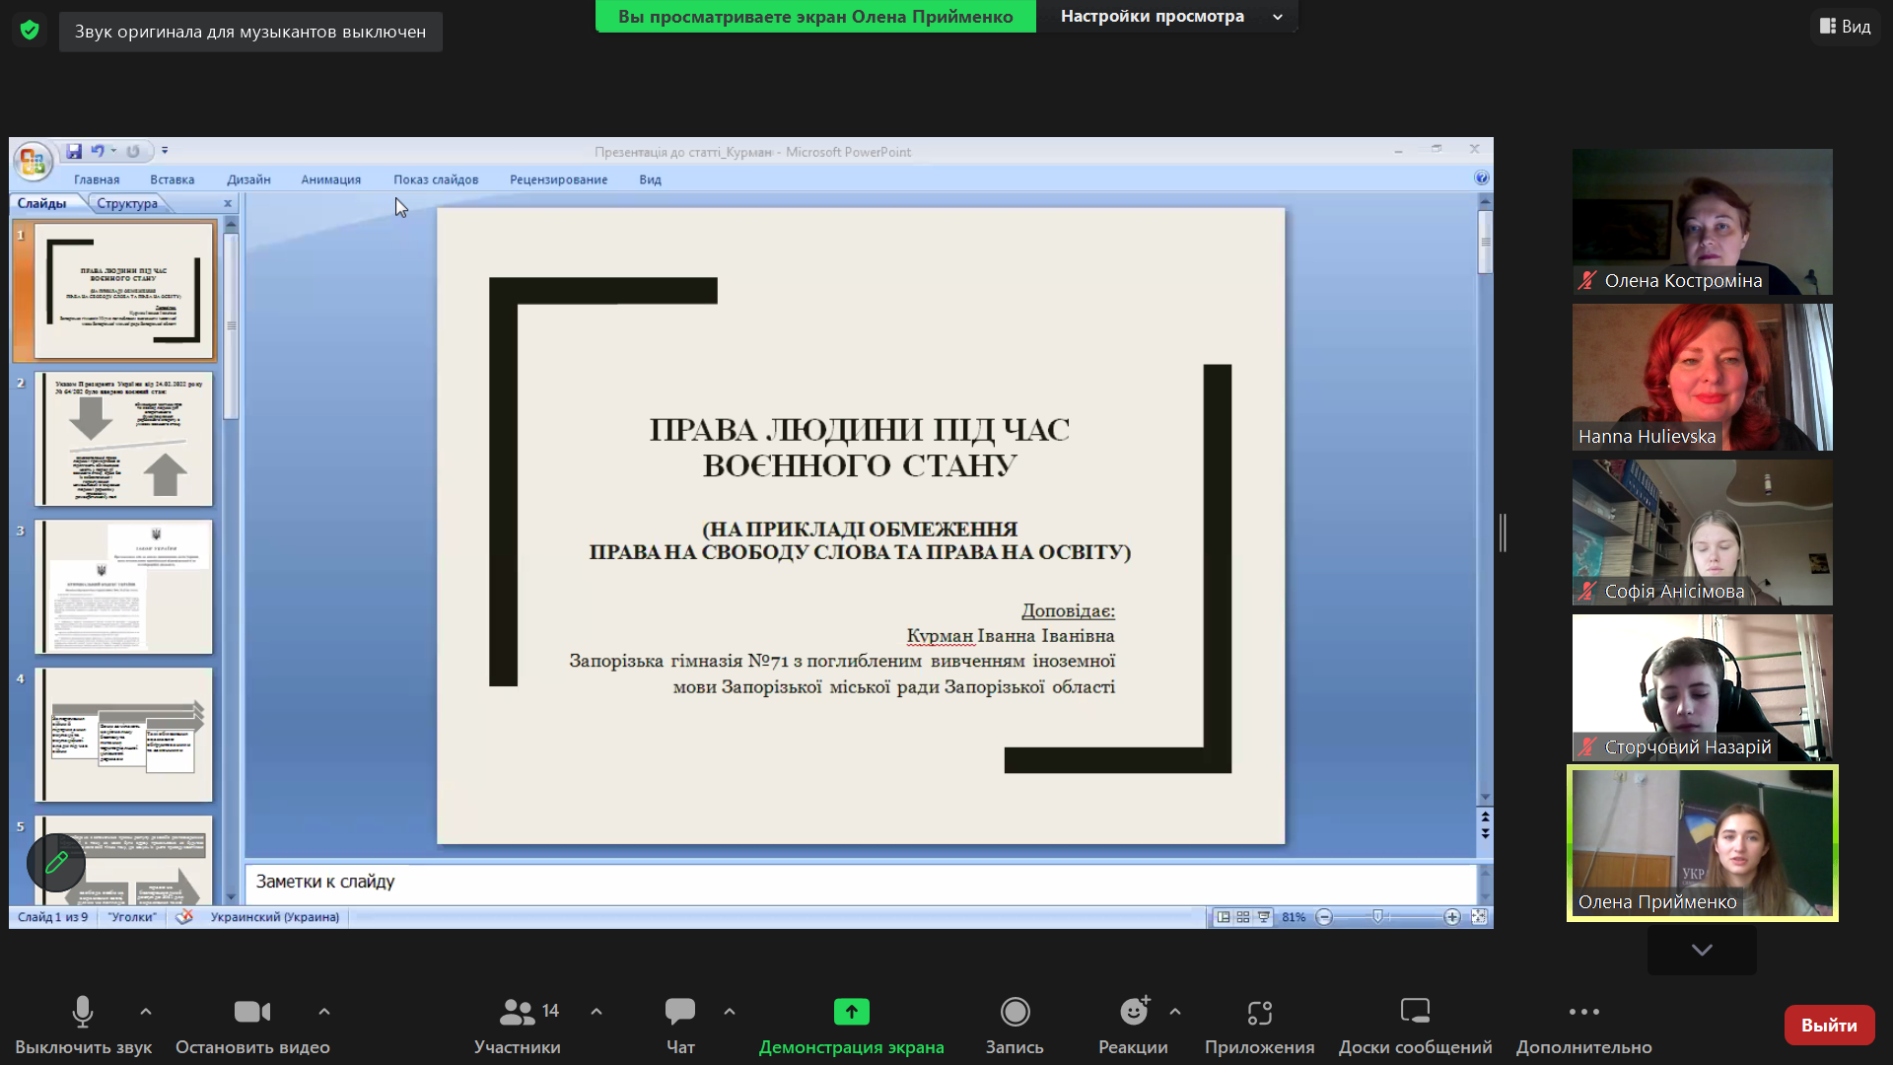Click the green annotation pencil button
Screen dimensions: 1893x1065
[x=56, y=862]
